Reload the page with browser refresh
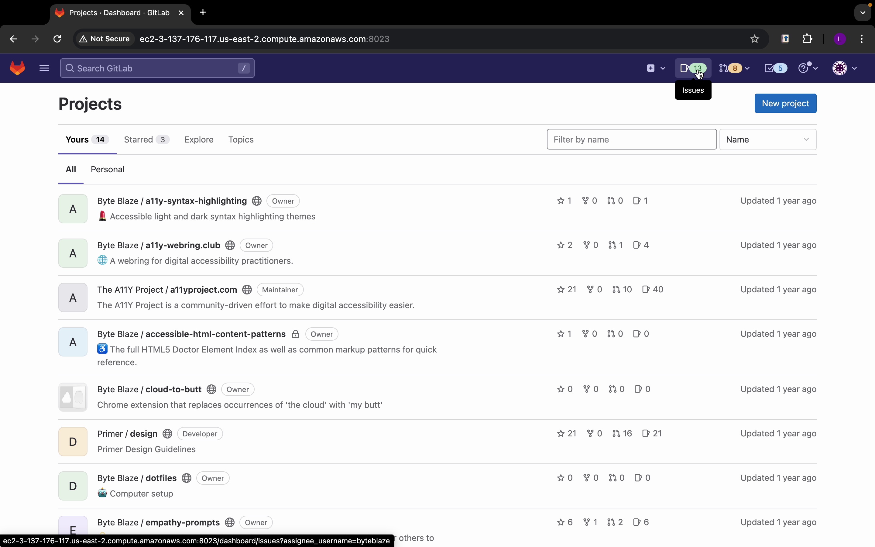The height and width of the screenshot is (547, 875). (57, 39)
